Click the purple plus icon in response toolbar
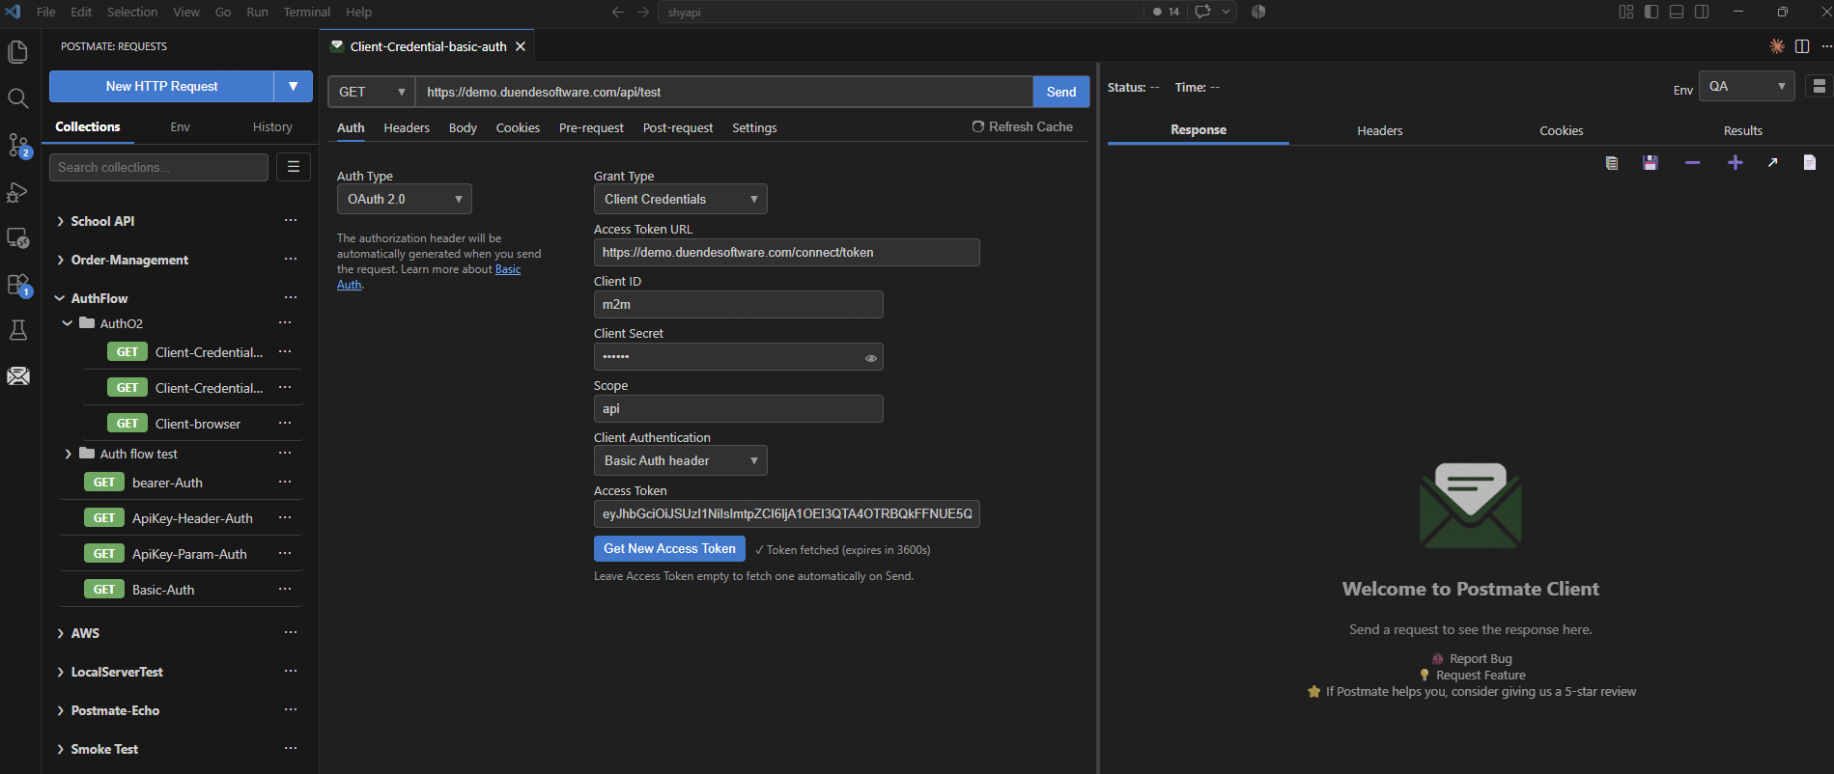 coord(1735,163)
